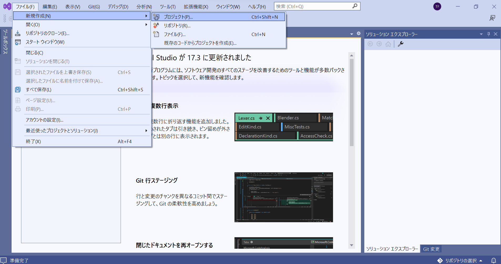Open the 表示(V) menu
The height and width of the screenshot is (264, 501).
point(73,7)
